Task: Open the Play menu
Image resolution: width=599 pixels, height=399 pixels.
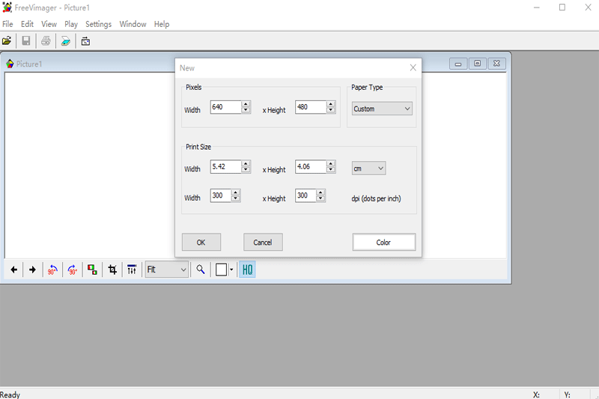Action: 71,24
